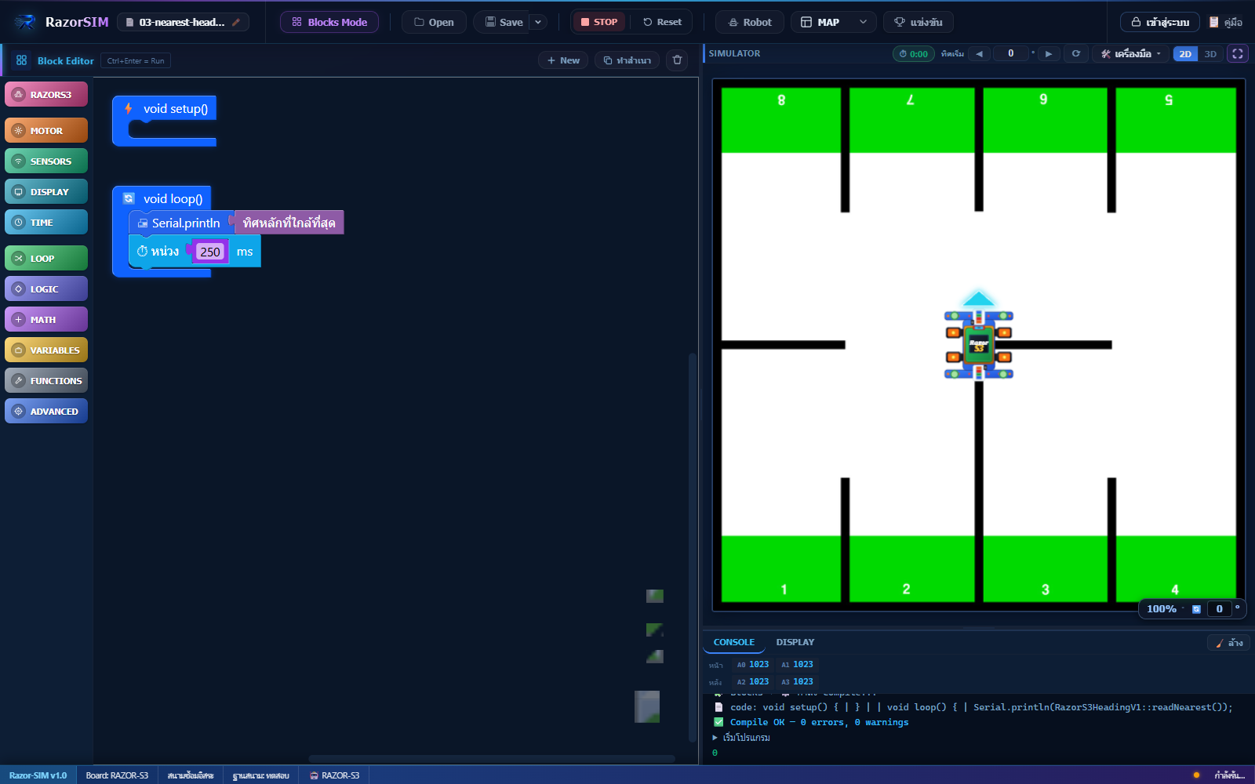The image size is (1255, 784).
Task: Click the Reset button
Action: [662, 22]
